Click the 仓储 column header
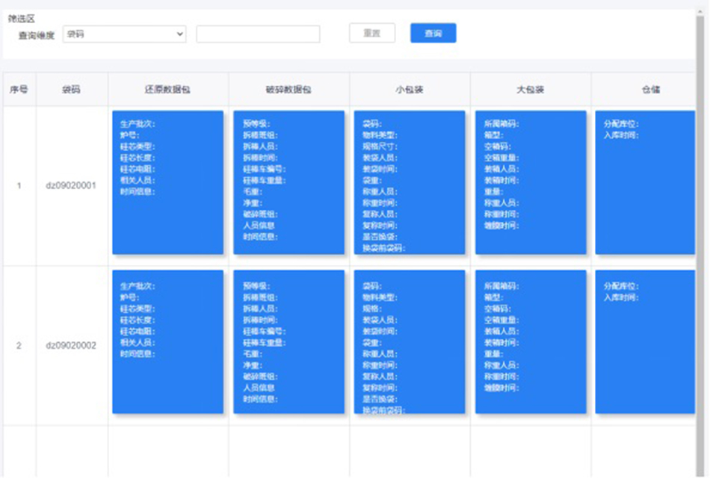The width and height of the screenshot is (710, 478). [x=649, y=90]
